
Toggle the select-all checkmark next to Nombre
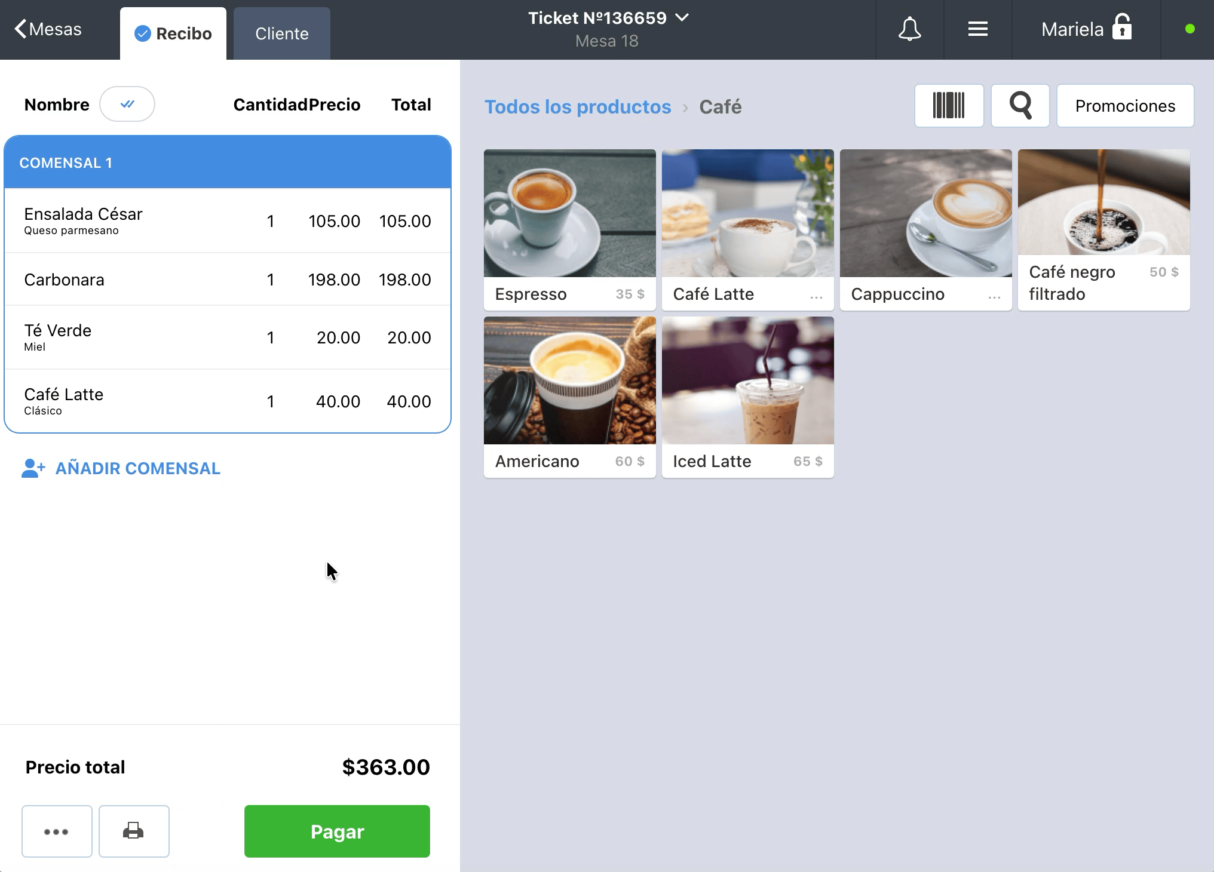coord(127,104)
